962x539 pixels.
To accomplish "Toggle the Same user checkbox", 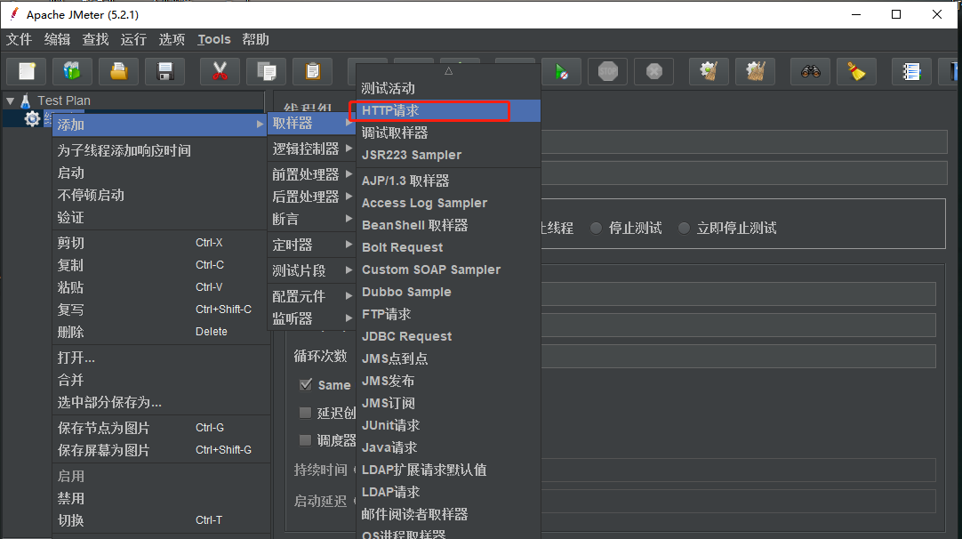I will pyautogui.click(x=306, y=385).
